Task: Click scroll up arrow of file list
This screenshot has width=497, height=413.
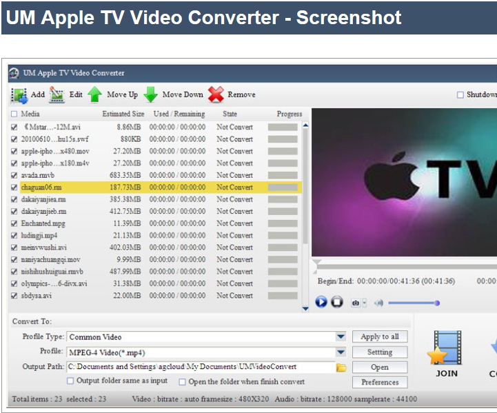Action: pos(305,125)
